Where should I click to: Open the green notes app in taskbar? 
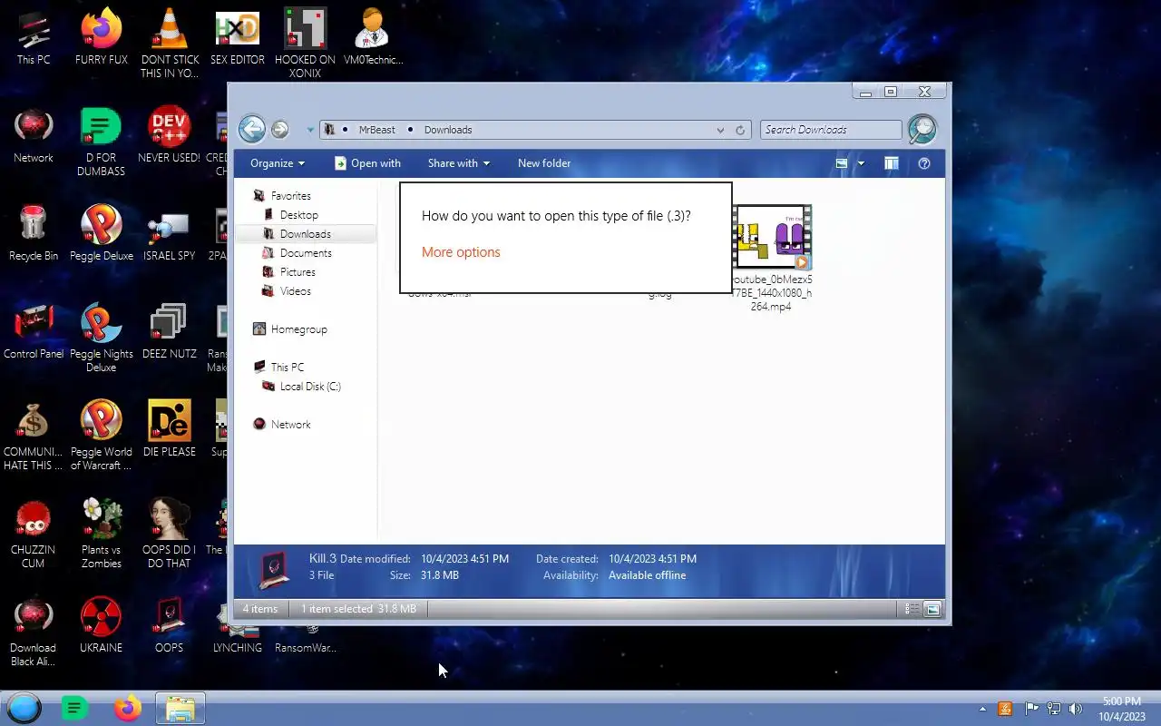(74, 708)
